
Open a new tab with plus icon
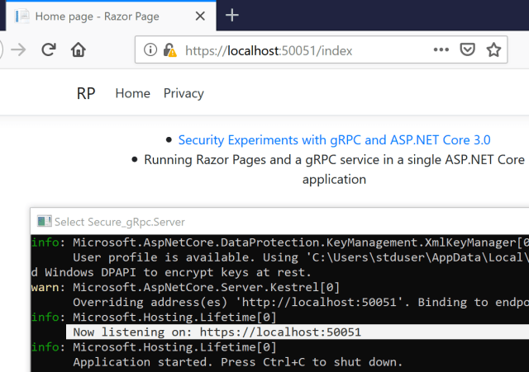pyautogui.click(x=232, y=15)
